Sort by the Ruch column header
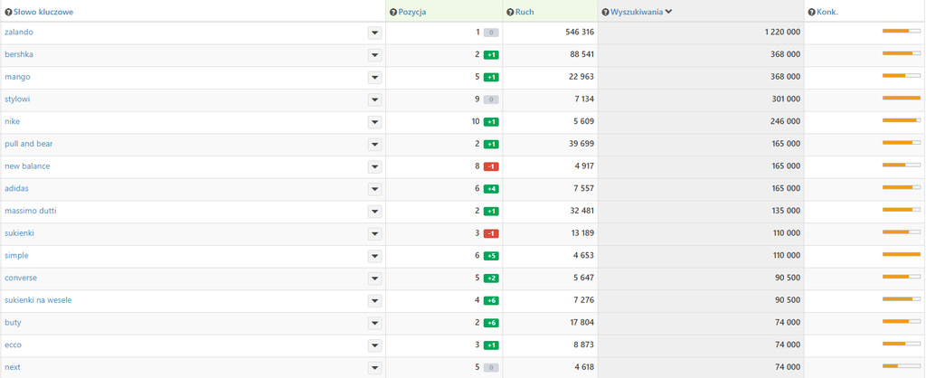Screen dimensions: 926x378 coord(524,12)
